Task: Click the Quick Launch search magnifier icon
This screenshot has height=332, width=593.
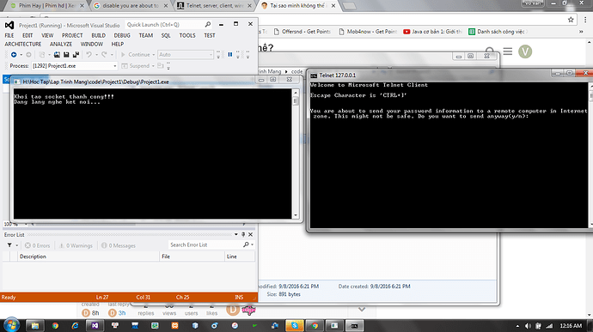Action: 208,25
